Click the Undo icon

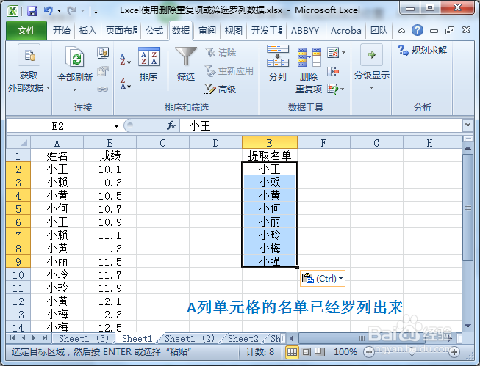point(48,11)
